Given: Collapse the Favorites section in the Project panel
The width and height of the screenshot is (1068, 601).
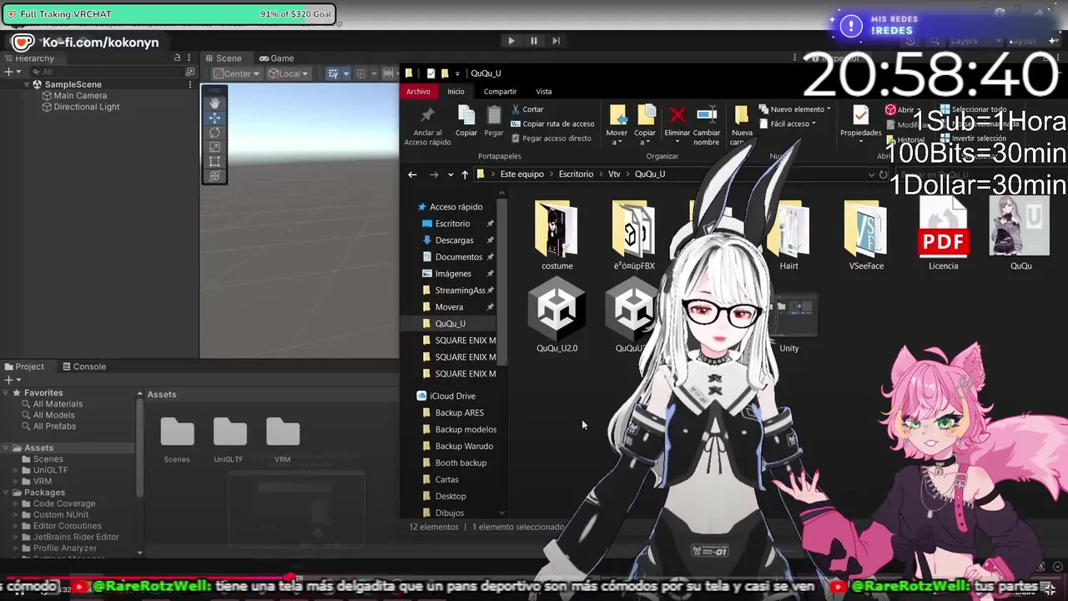Looking at the screenshot, I should 7,392.
